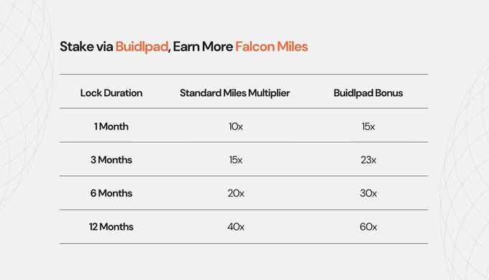Click the 20x standard multiplier value
Image resolution: width=489 pixels, height=280 pixels.
[x=236, y=193]
